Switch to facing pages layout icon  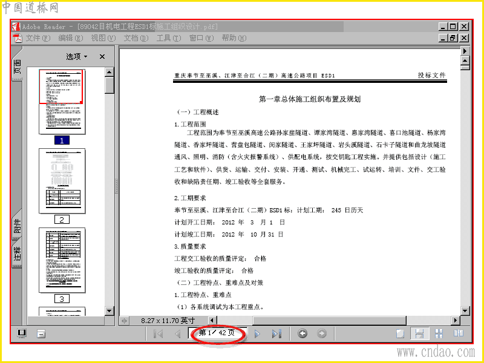point(459,333)
